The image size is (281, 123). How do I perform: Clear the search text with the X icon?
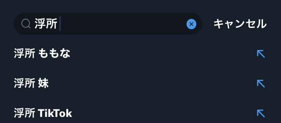click(x=191, y=24)
